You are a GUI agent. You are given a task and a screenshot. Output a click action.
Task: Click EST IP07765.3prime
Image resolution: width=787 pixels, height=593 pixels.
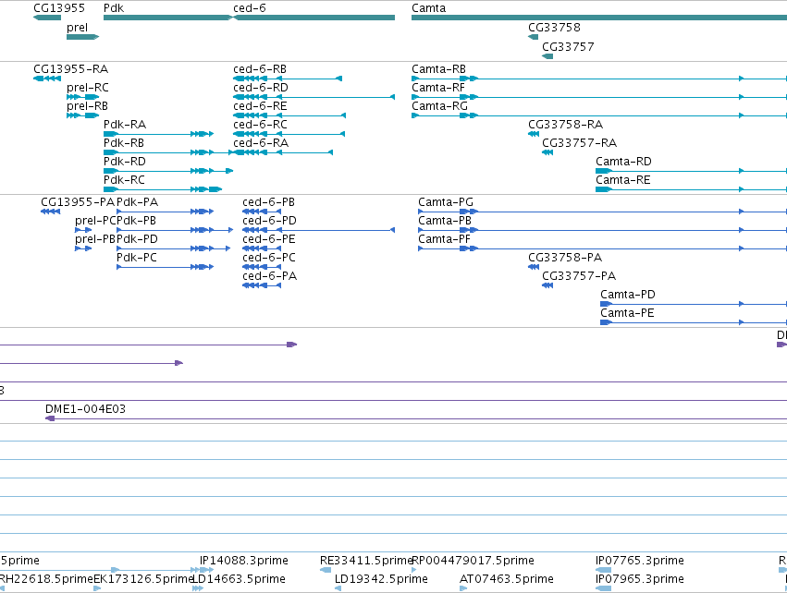[x=640, y=561]
